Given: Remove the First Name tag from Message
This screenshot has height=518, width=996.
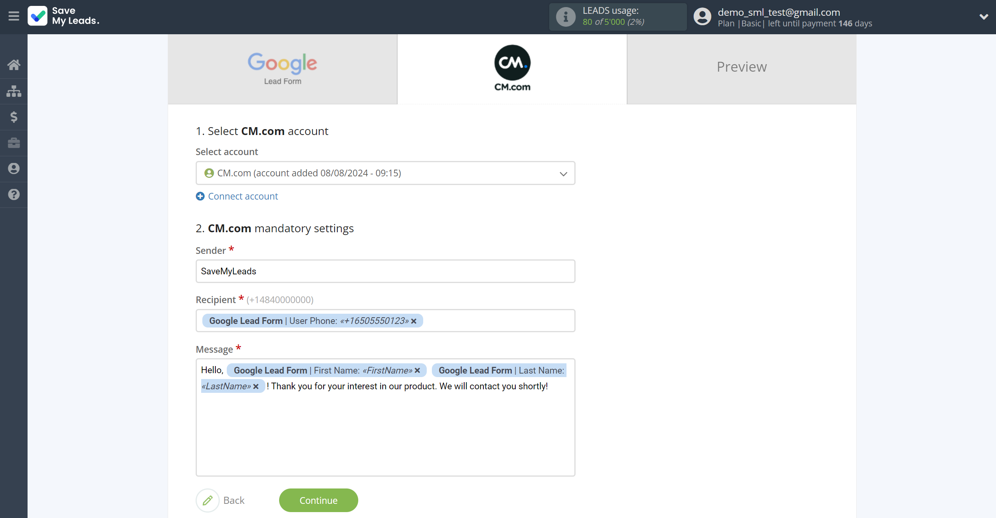Looking at the screenshot, I should 417,370.
